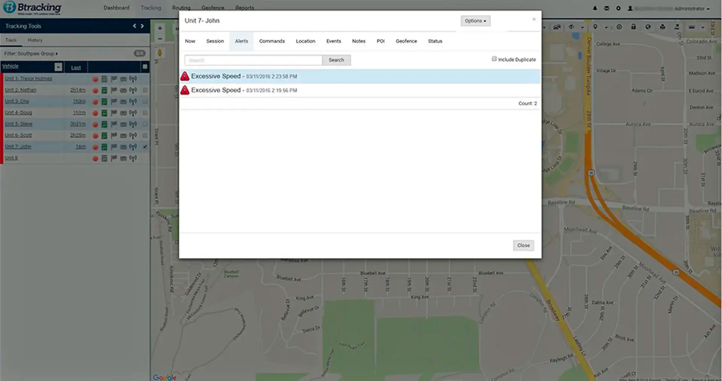Click red status dot for Unit 2- Nathan
Image resolution: width=722 pixels, height=381 pixels.
click(95, 90)
